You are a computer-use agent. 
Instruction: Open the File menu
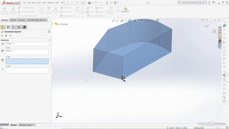(24, 3)
